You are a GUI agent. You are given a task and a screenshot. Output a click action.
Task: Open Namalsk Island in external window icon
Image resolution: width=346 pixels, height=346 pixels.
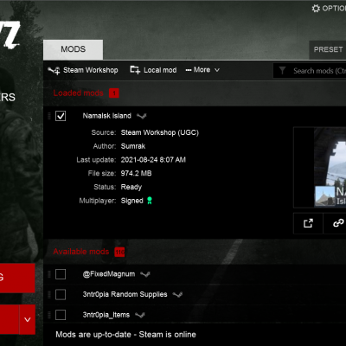tap(308, 223)
